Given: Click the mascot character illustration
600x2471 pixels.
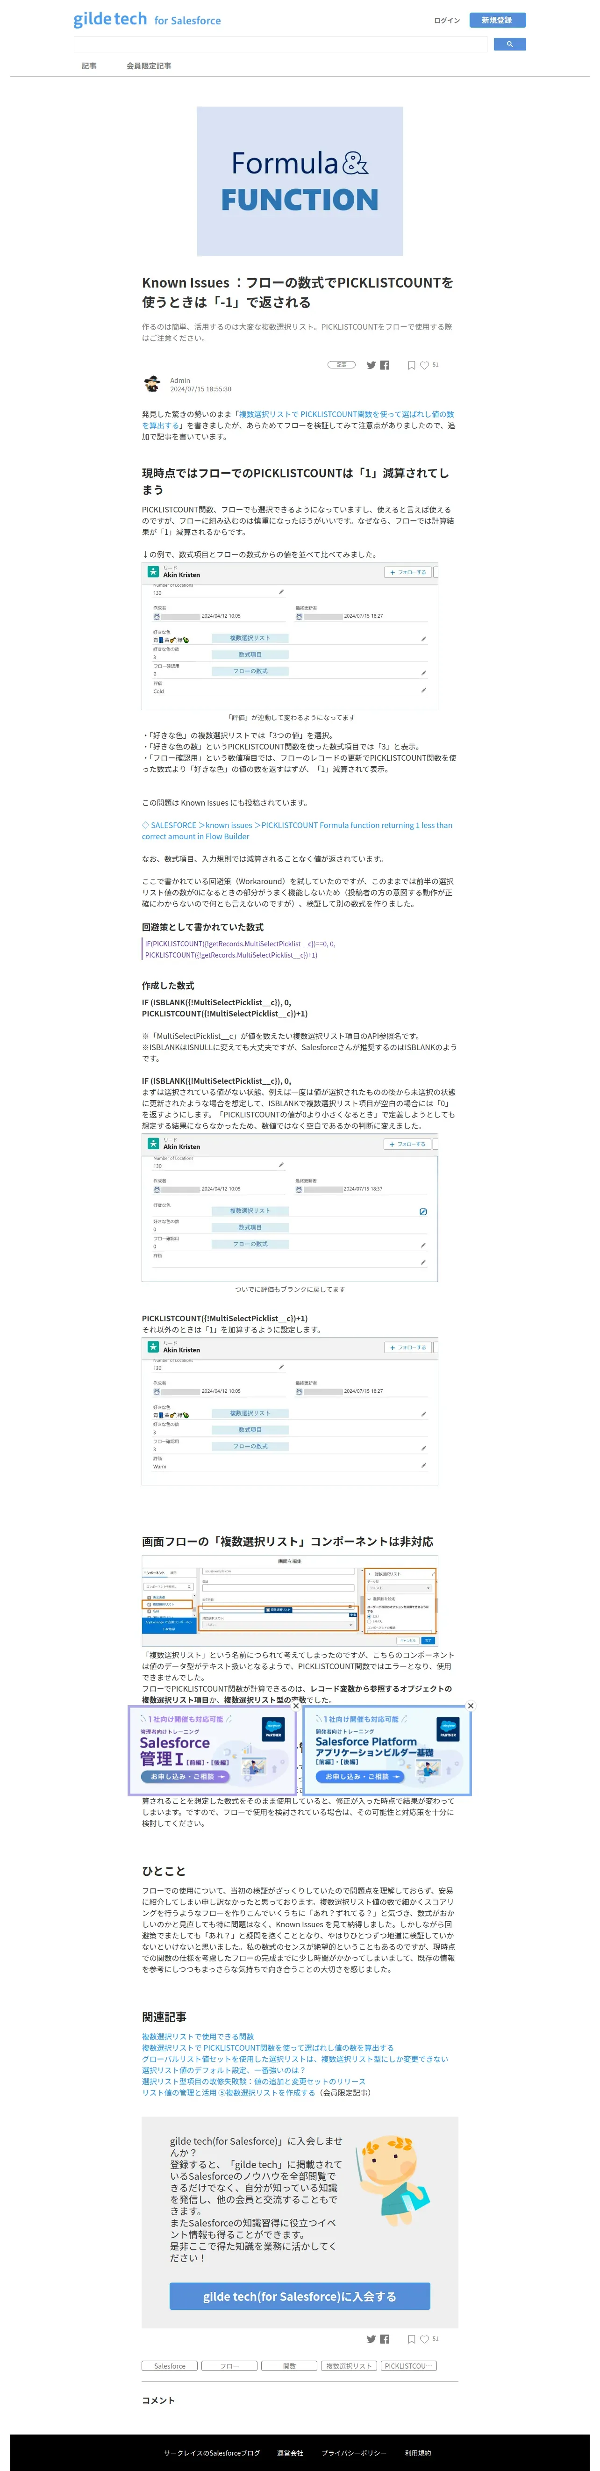Looking at the screenshot, I should [x=393, y=2180].
